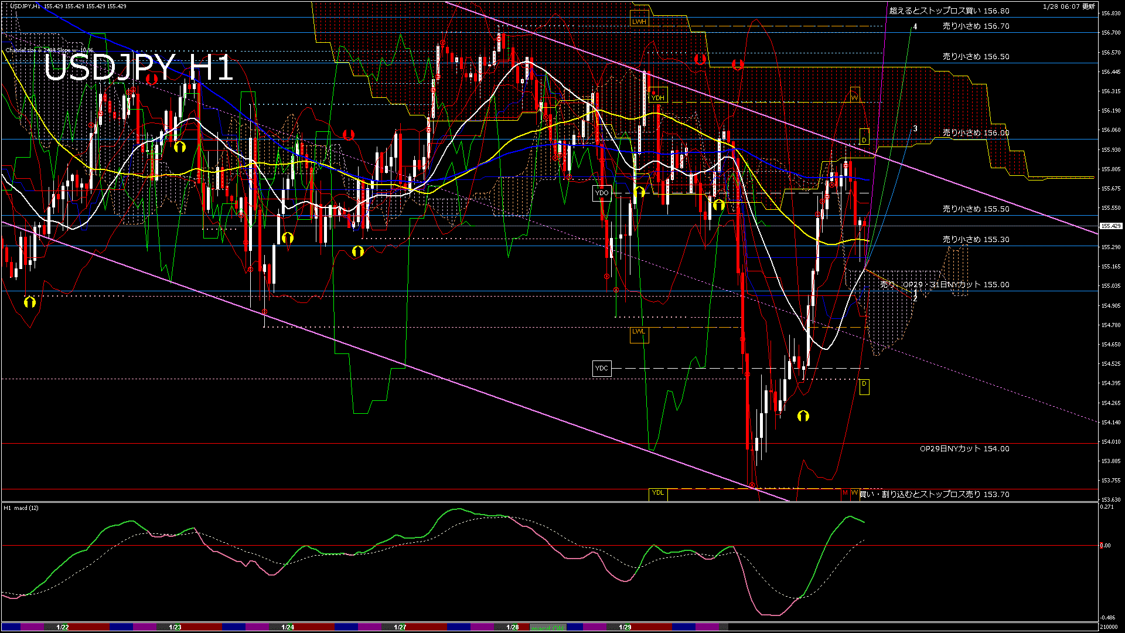Select the white YDC label box
1125x633 pixels.
(x=601, y=368)
